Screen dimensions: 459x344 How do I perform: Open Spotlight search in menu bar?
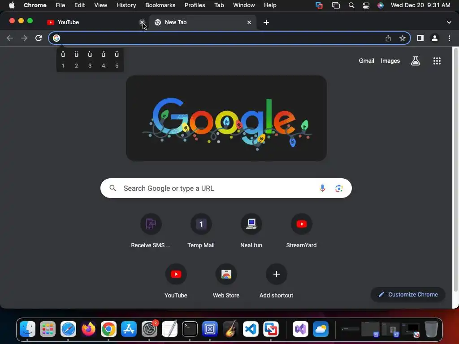click(351, 5)
